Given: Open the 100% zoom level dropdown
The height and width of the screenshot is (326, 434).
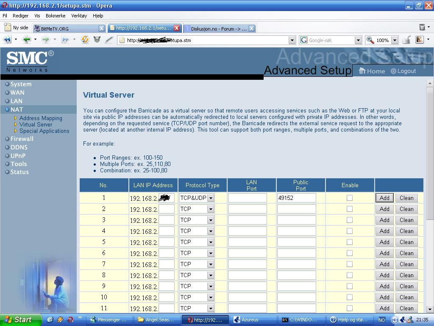Looking at the screenshot, I should [395, 40].
